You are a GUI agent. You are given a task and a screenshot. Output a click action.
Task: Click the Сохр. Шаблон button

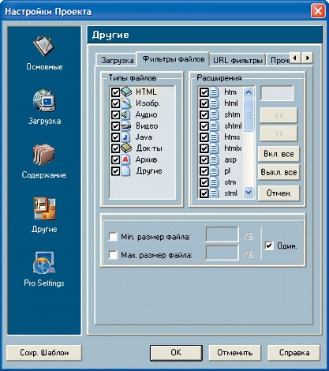point(44,353)
